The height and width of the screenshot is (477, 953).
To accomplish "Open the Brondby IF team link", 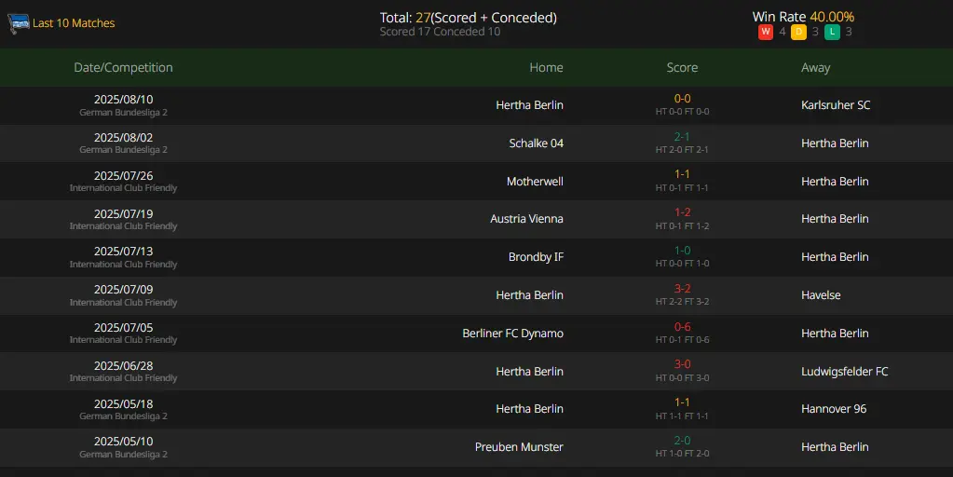I will [536, 257].
